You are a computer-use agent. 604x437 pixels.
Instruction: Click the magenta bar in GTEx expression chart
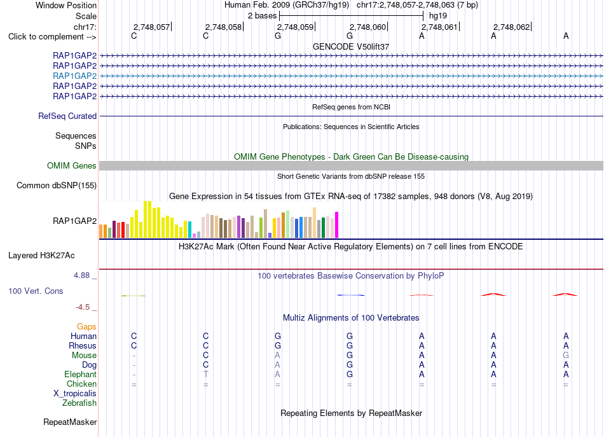click(337, 225)
